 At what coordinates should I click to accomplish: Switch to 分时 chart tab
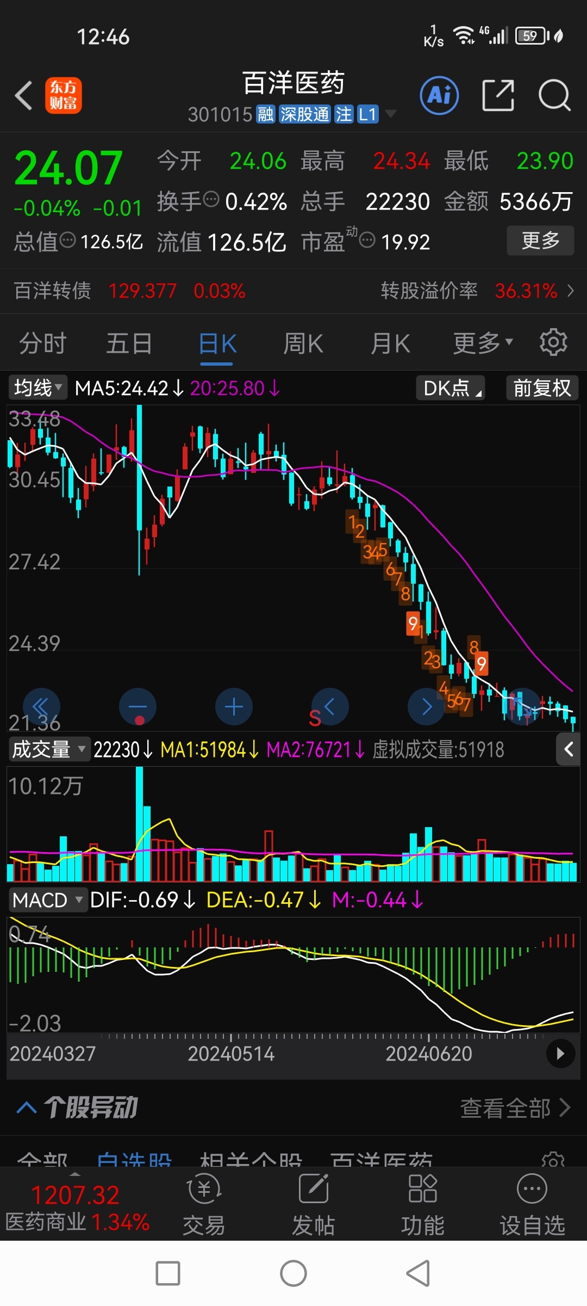pos(42,344)
